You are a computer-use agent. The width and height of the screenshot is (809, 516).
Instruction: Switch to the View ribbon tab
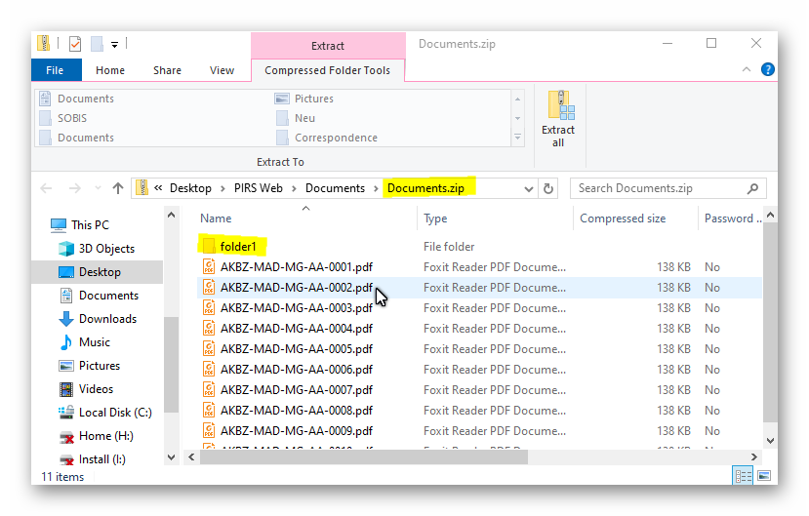222,70
